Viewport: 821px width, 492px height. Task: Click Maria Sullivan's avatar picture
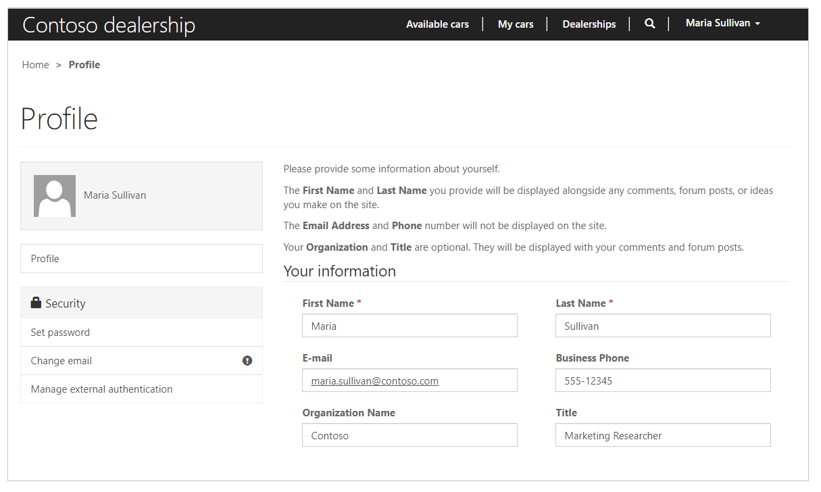click(55, 196)
